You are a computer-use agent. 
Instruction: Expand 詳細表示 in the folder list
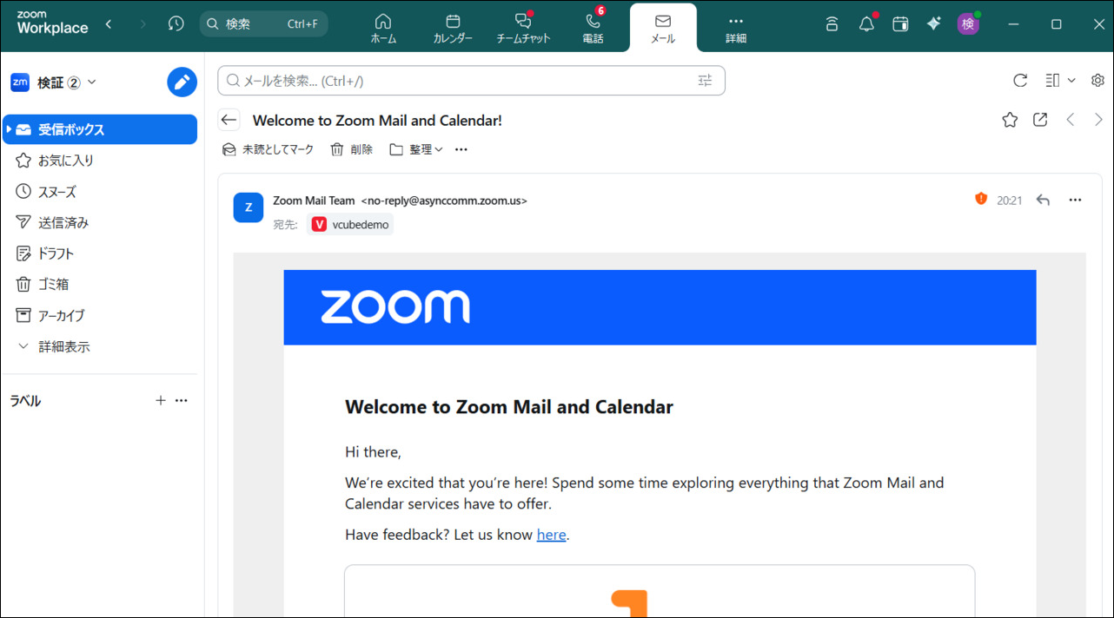[54, 346]
